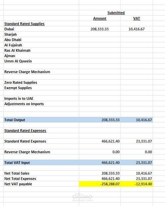Select the Net VAT payable label
The image size is (165, 206).
[18, 184]
